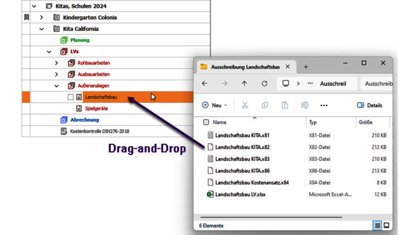Viewport: 417px width, 235px height.
Task: Click the Excel icon of Landschaftsbau LV.xlsx
Action: (210, 194)
